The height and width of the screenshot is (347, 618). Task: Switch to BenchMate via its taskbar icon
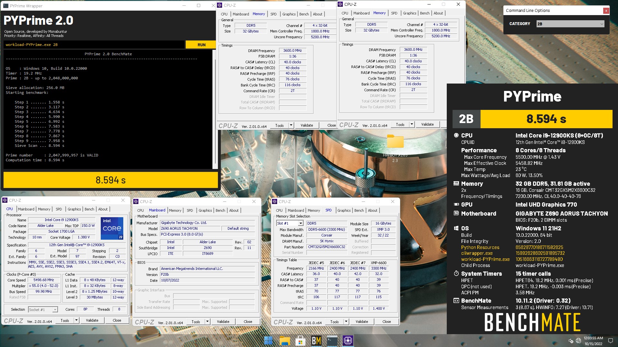point(316,341)
